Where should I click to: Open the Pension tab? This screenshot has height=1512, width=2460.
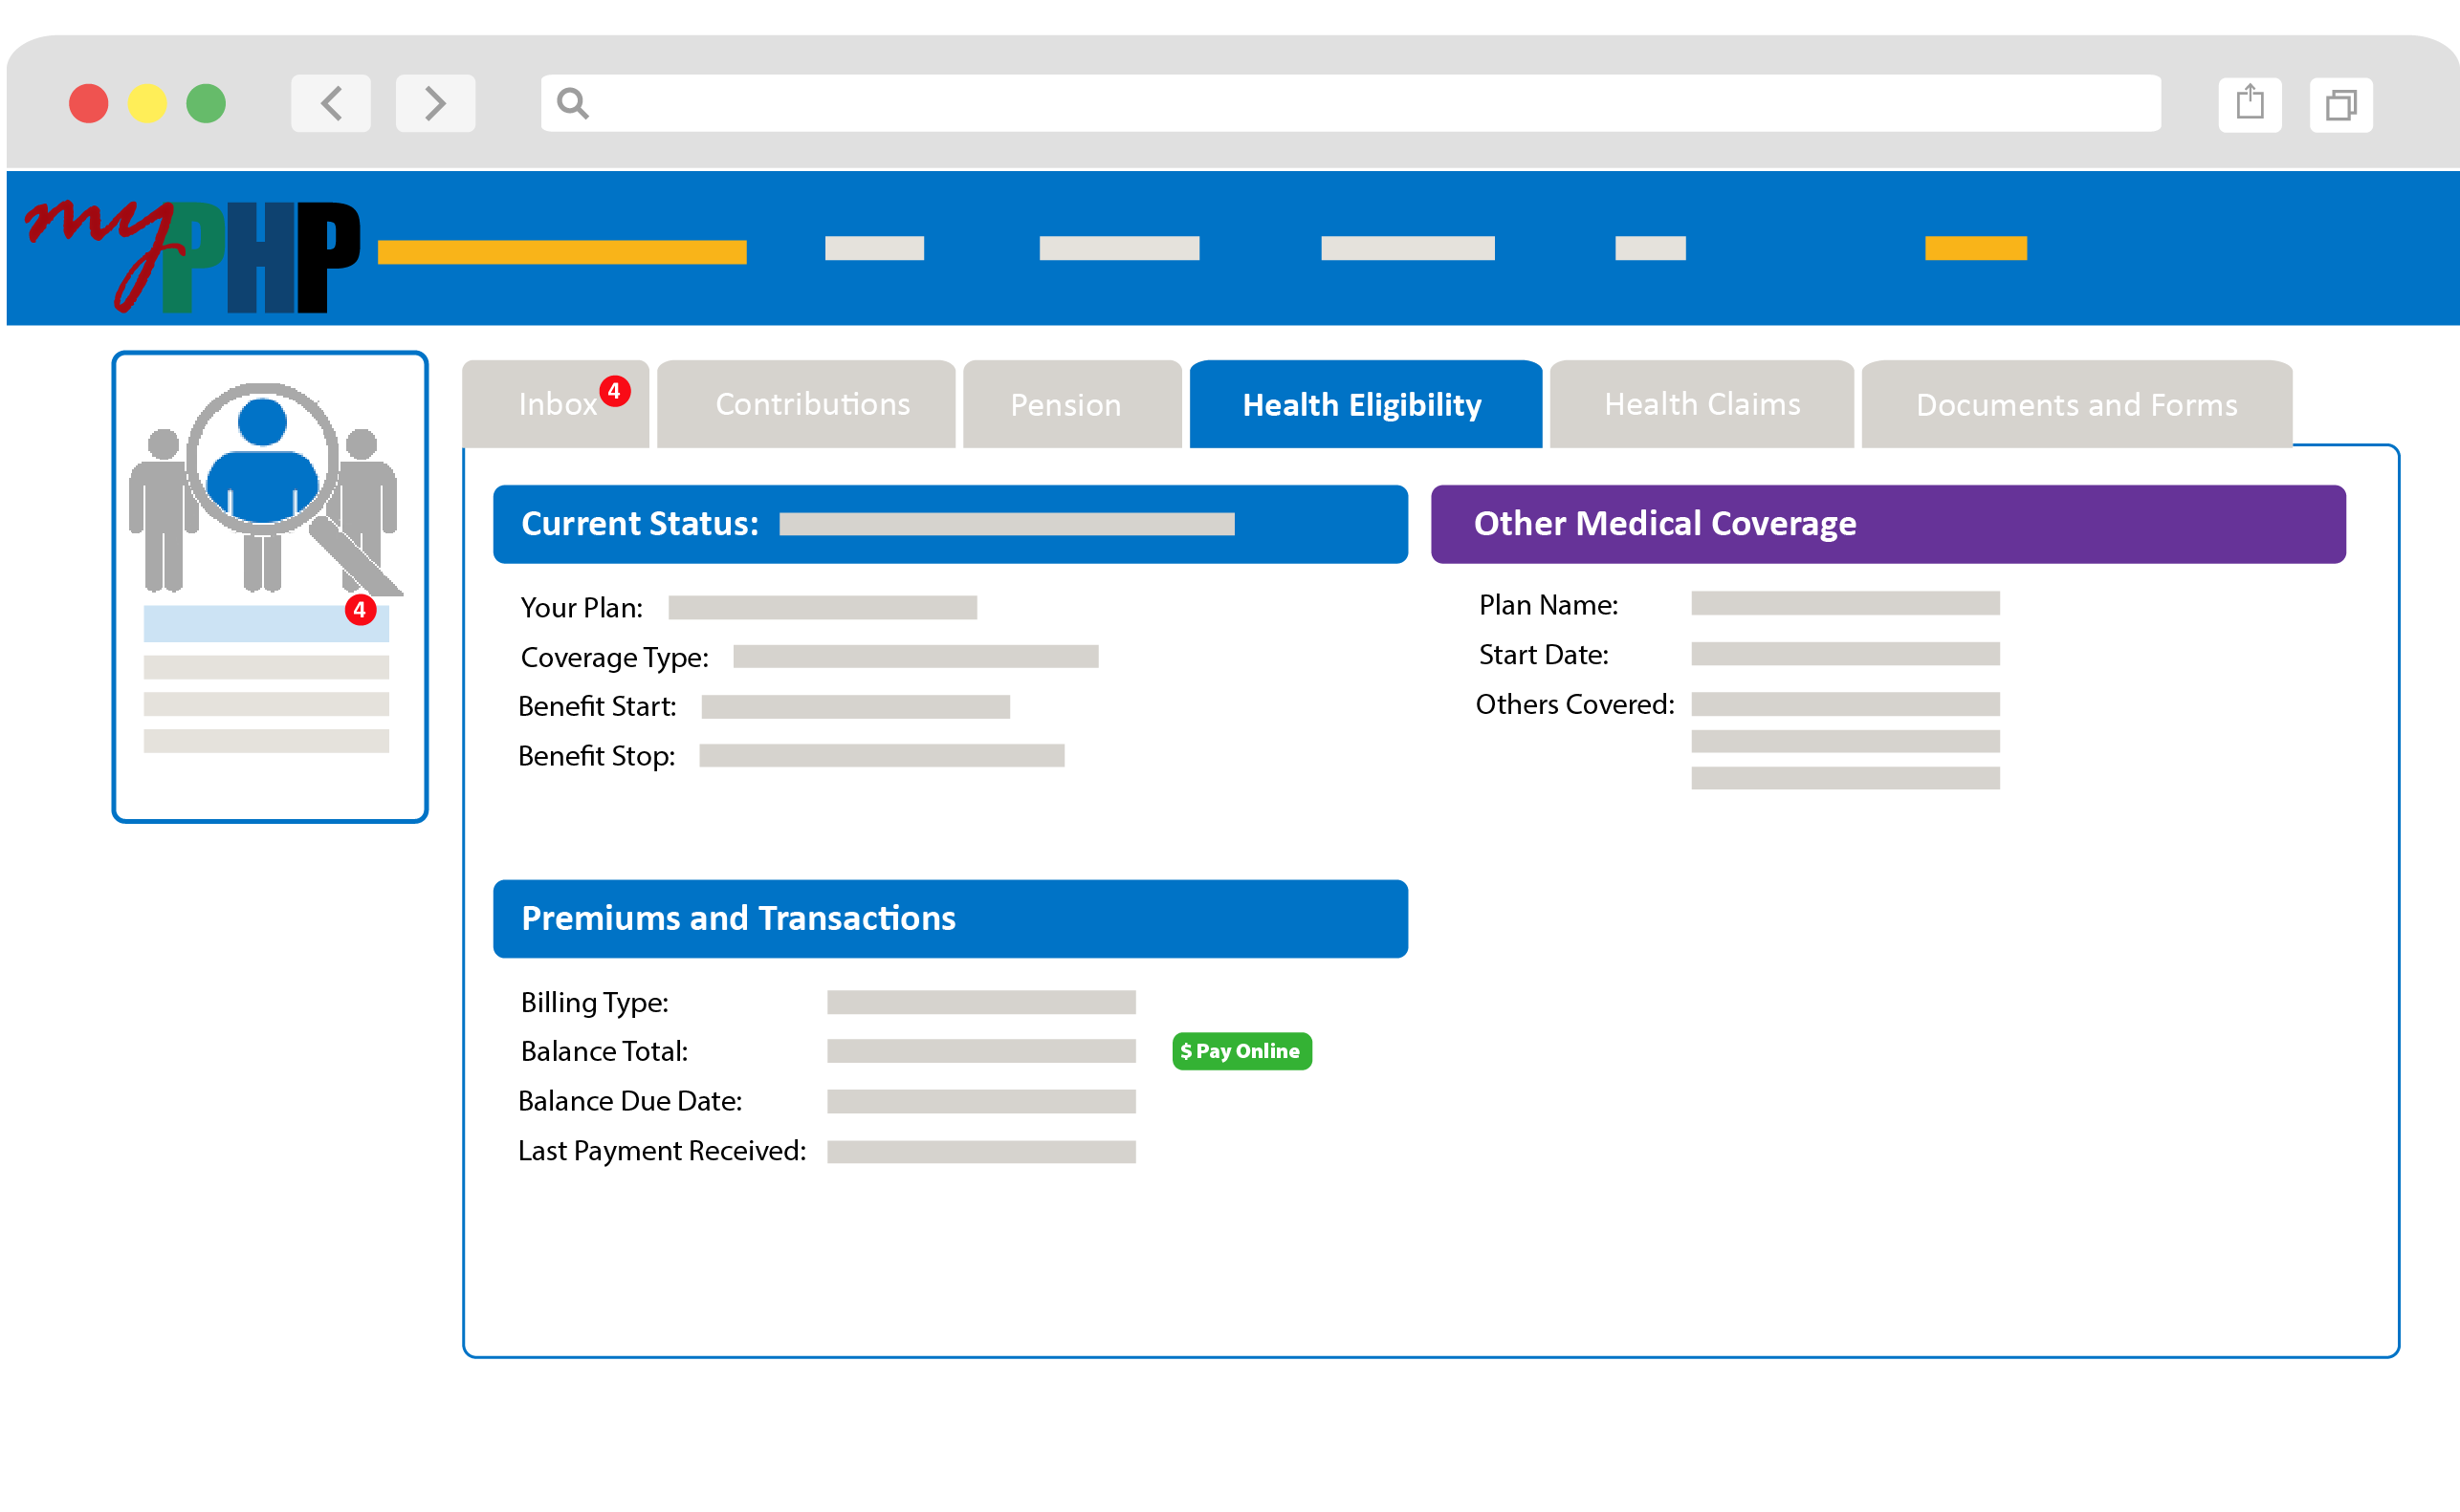(x=1065, y=405)
